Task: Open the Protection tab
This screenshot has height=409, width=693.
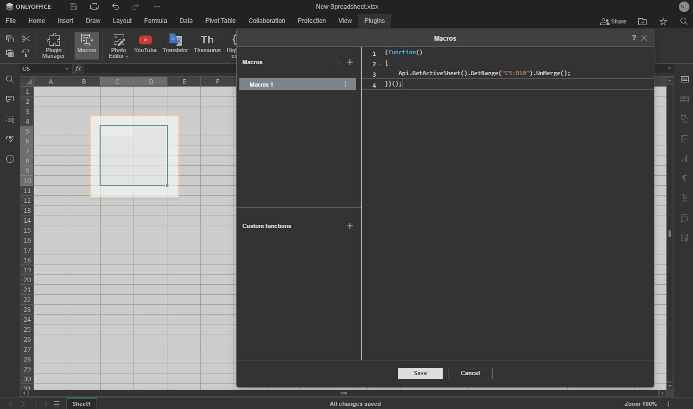Action: [312, 21]
